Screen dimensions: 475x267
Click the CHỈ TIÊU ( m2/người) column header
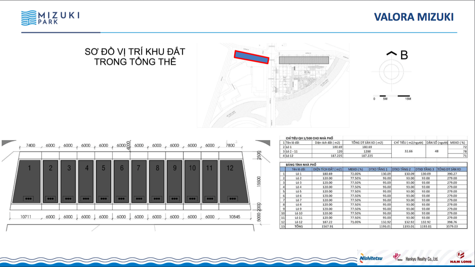tap(409, 142)
